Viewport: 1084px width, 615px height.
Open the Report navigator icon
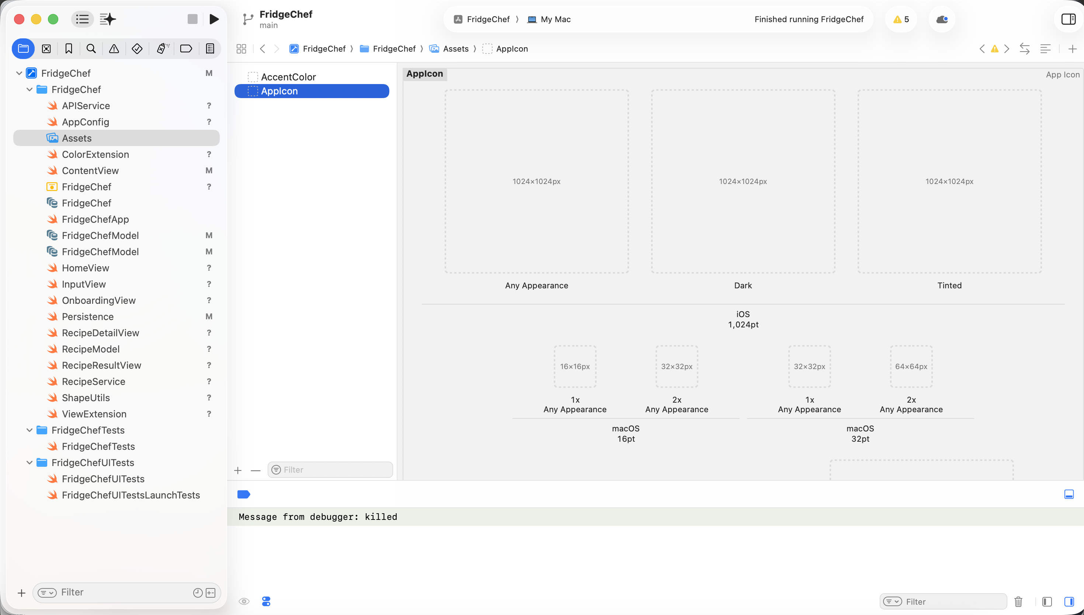coord(209,49)
